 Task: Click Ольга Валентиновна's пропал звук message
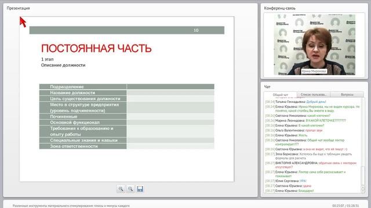click(x=294, y=131)
